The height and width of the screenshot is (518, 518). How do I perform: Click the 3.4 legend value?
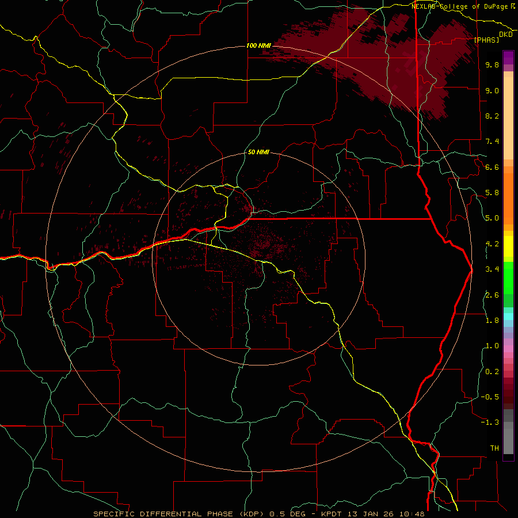492,269
